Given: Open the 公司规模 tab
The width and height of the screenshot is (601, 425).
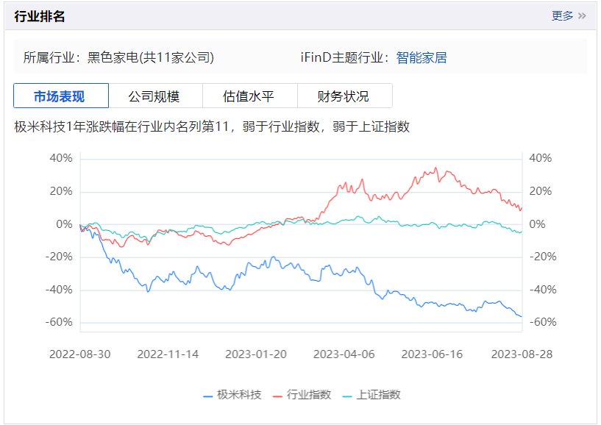Looking at the screenshot, I should click(154, 96).
